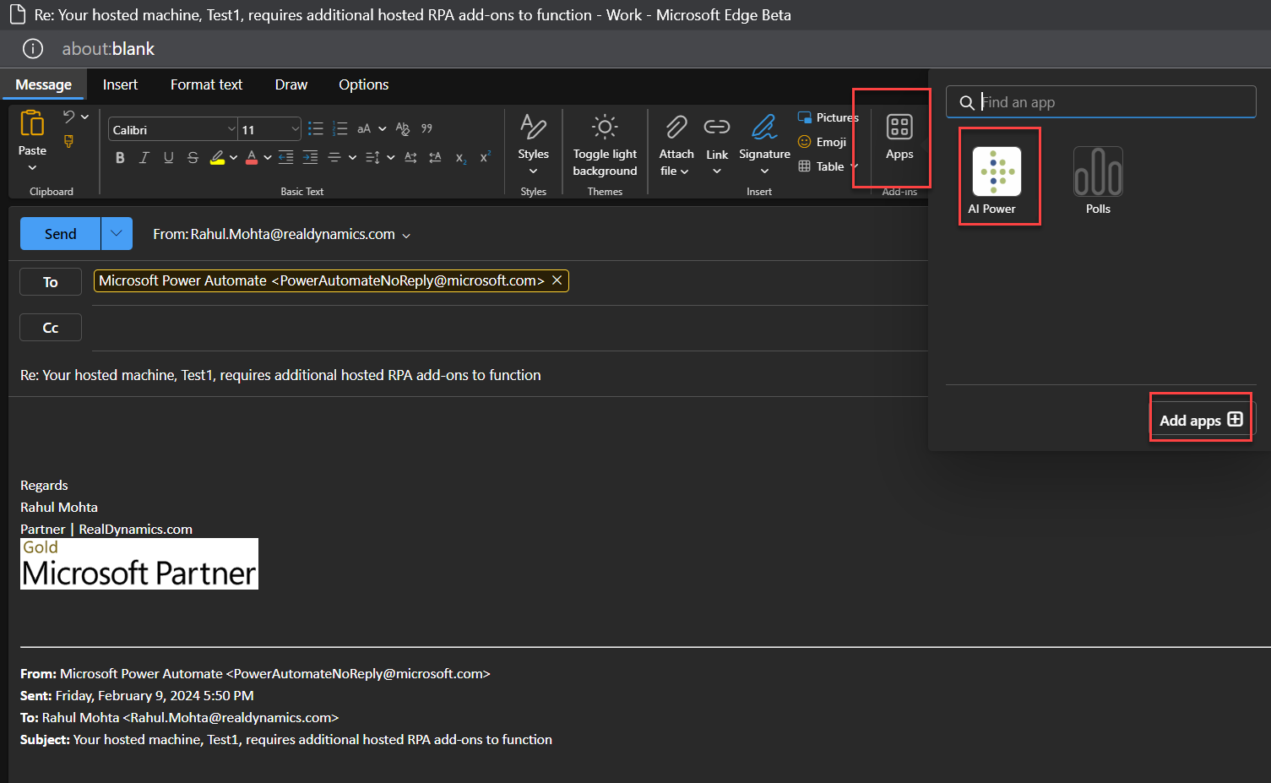Apply the red font color
The width and height of the screenshot is (1271, 783).
pyautogui.click(x=252, y=157)
